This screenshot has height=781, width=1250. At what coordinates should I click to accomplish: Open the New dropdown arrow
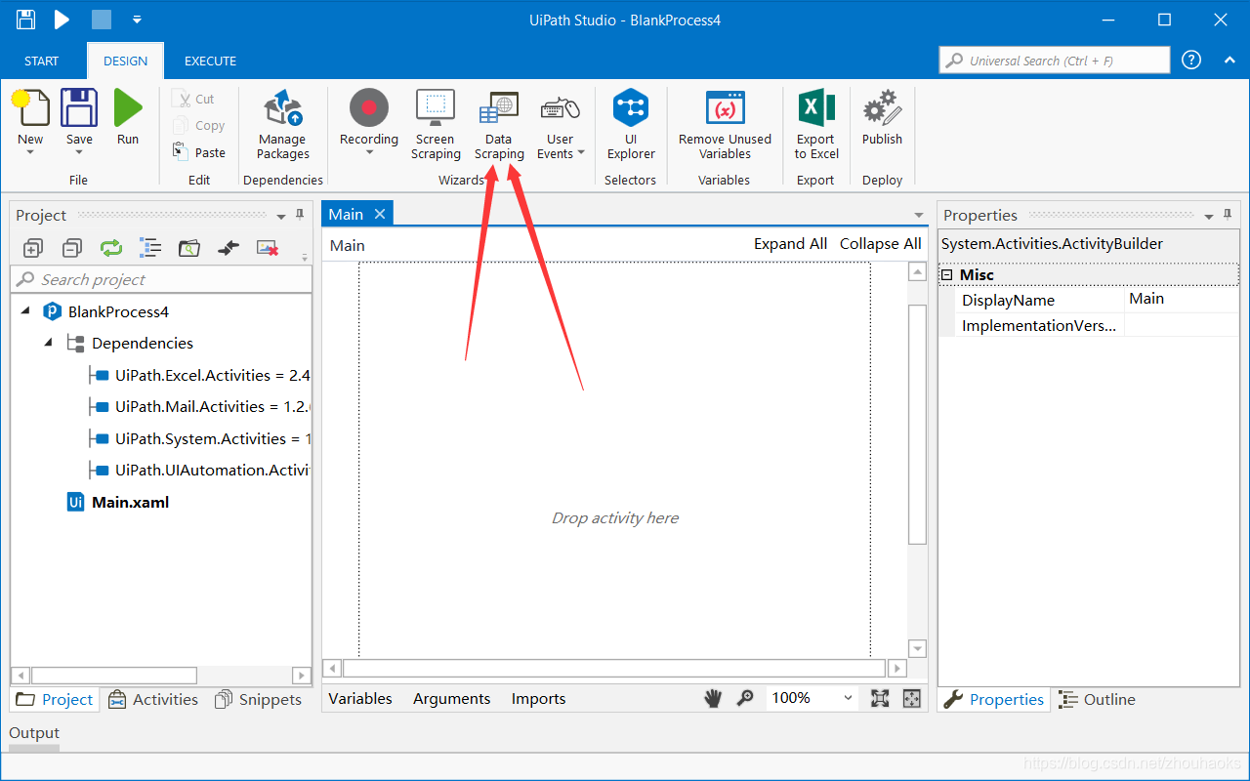point(30,153)
